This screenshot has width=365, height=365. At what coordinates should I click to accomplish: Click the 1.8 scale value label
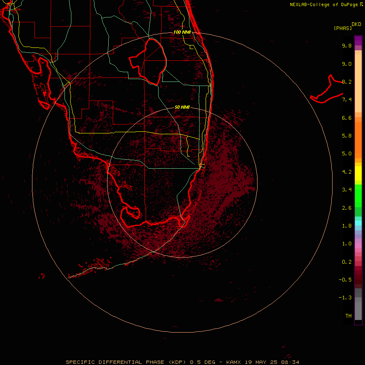(347, 226)
